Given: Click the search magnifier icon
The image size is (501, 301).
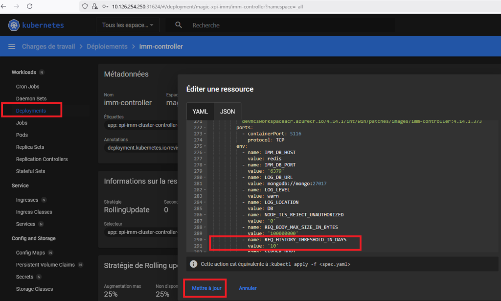Looking at the screenshot, I should [x=179, y=25].
